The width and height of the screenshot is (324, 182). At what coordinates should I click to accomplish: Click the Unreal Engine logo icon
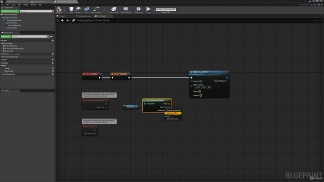(x=2, y=2)
